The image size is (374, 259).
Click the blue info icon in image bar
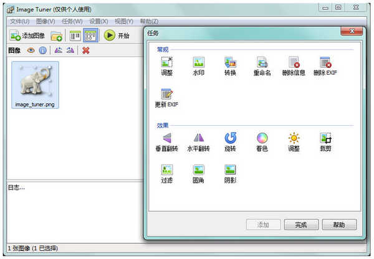pyautogui.click(x=42, y=50)
